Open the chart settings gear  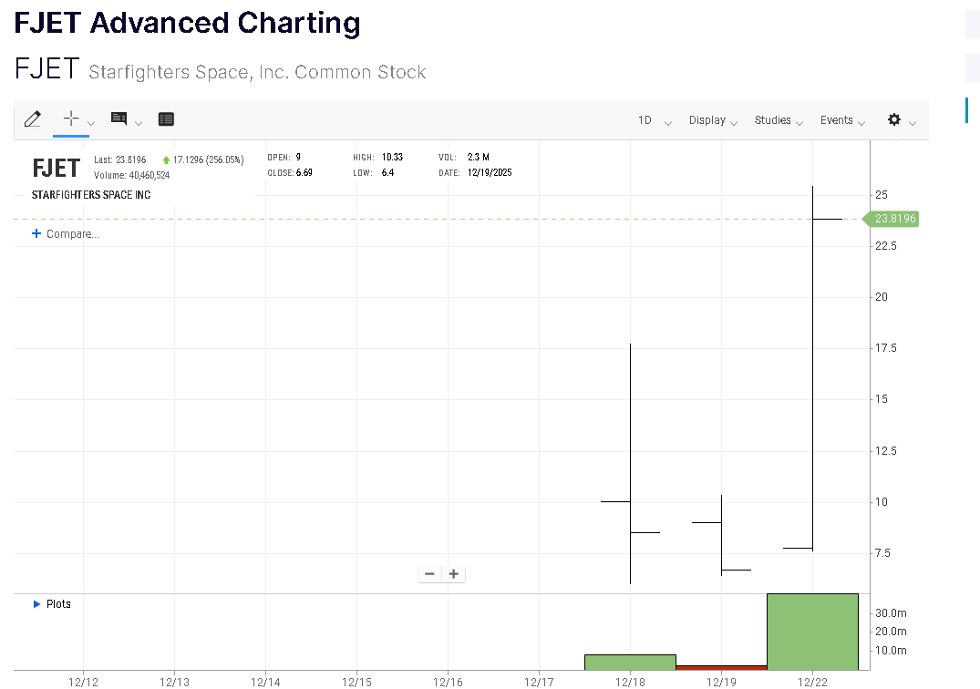click(x=894, y=120)
